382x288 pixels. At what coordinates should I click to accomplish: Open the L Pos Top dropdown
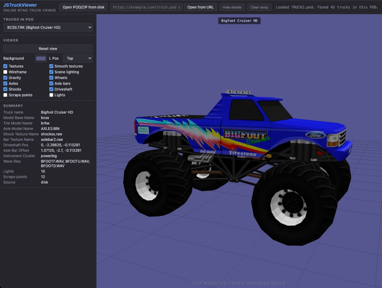pos(78,58)
